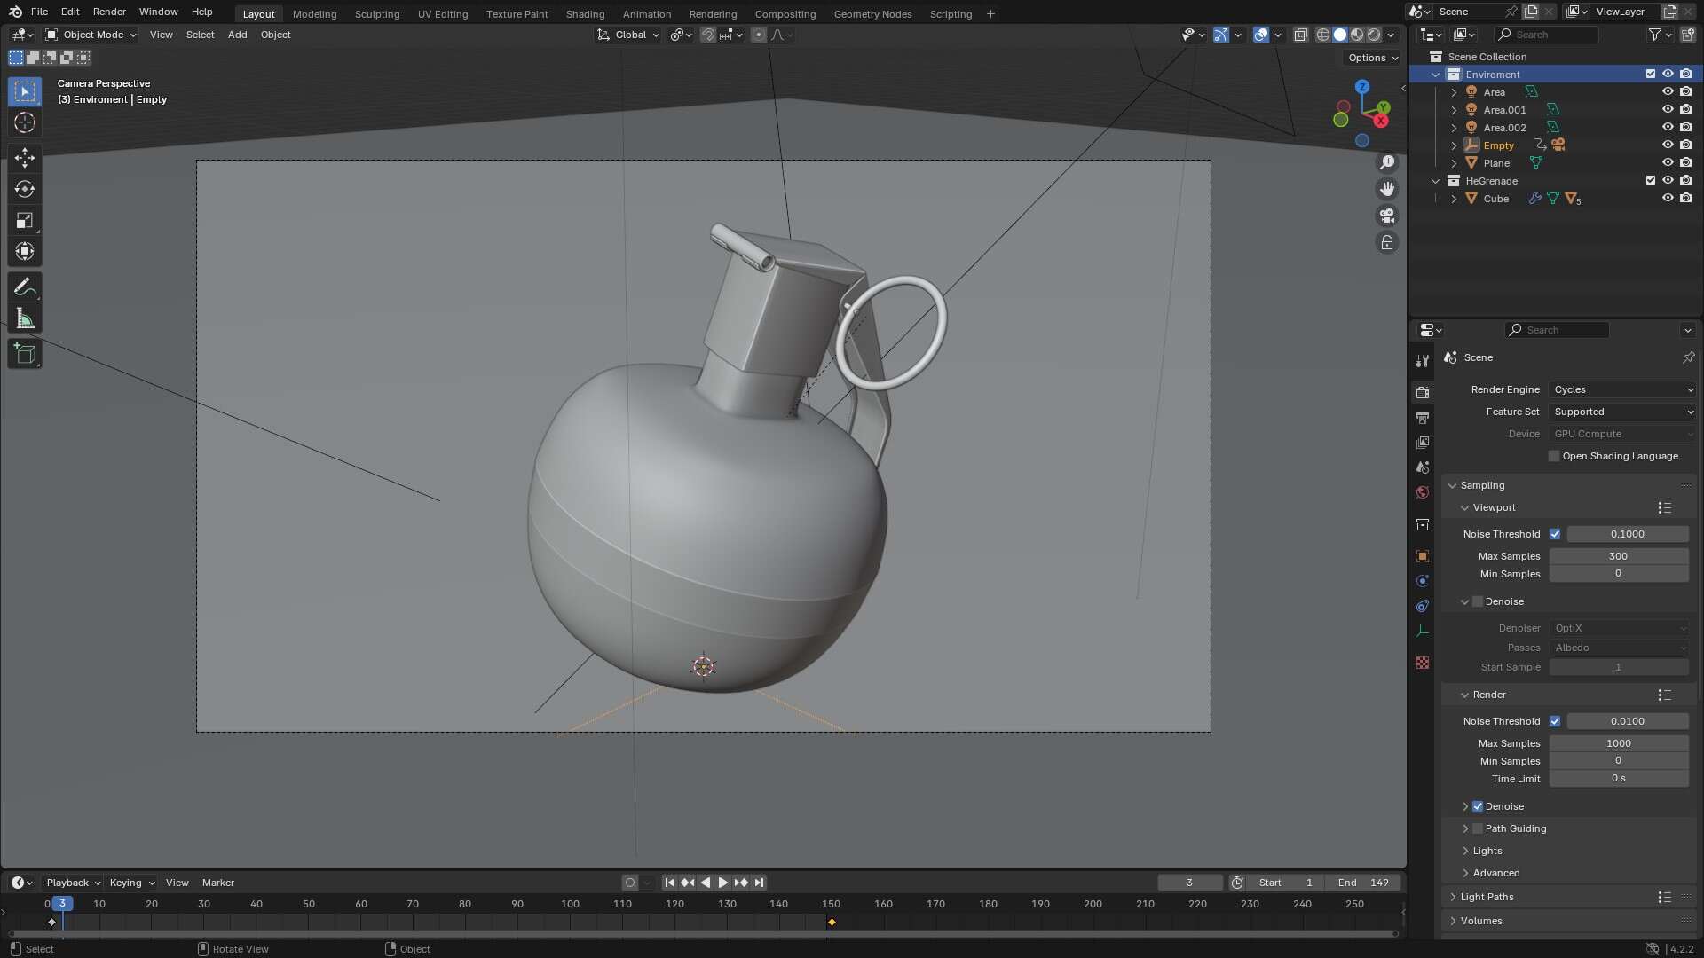Click the viewport pan hand icon
The image size is (1704, 958).
1387,189
